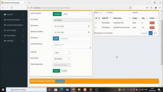The width and height of the screenshot is (163, 92).
Task: Go back in the browser
Action: click(x=3, y=8)
